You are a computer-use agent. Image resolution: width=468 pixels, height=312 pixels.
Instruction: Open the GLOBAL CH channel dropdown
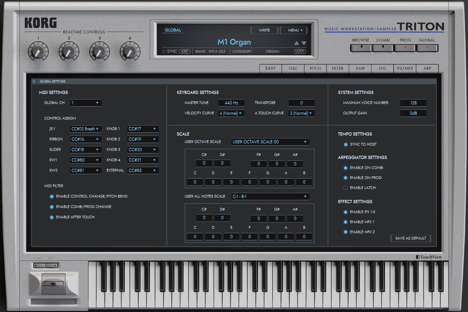[x=85, y=103]
